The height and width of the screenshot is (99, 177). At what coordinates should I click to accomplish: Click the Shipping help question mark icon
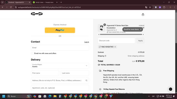(x=105, y=56)
